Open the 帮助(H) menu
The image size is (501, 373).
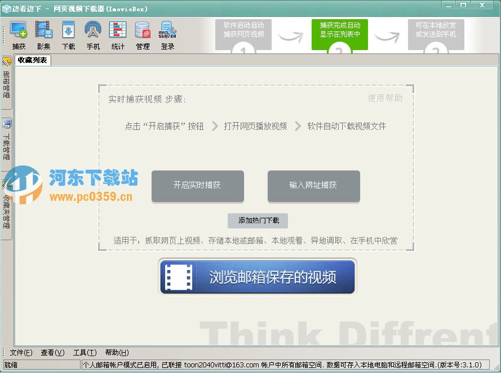tap(116, 352)
